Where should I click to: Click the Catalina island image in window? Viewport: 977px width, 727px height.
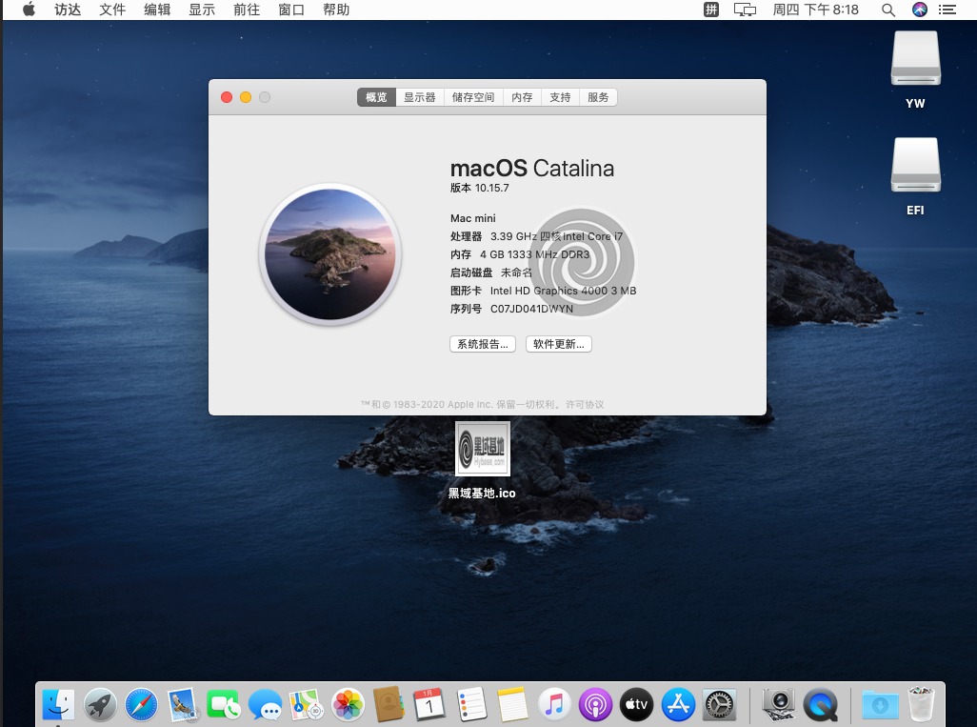pos(330,254)
